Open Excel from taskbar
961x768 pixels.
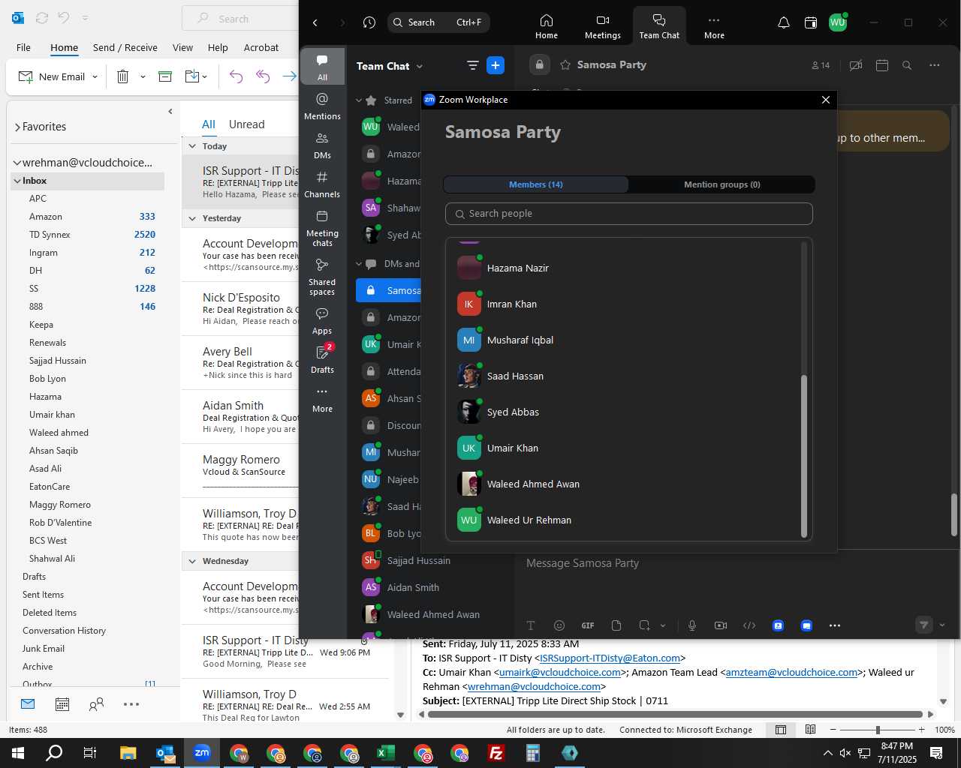coord(386,753)
